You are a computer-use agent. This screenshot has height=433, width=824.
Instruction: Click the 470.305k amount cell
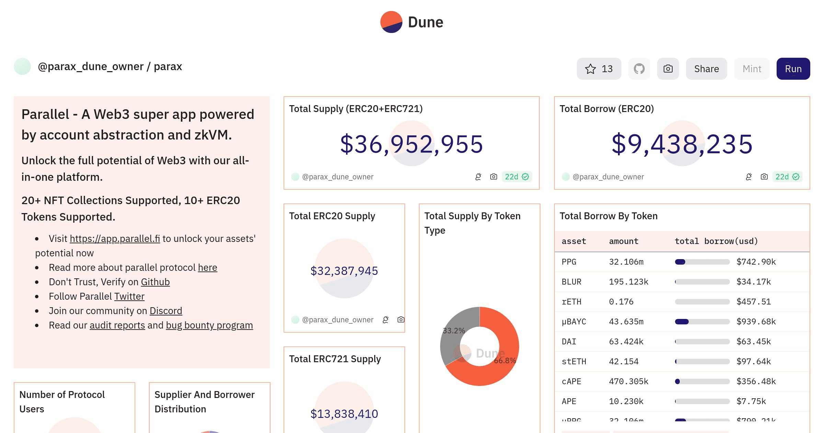pos(629,381)
